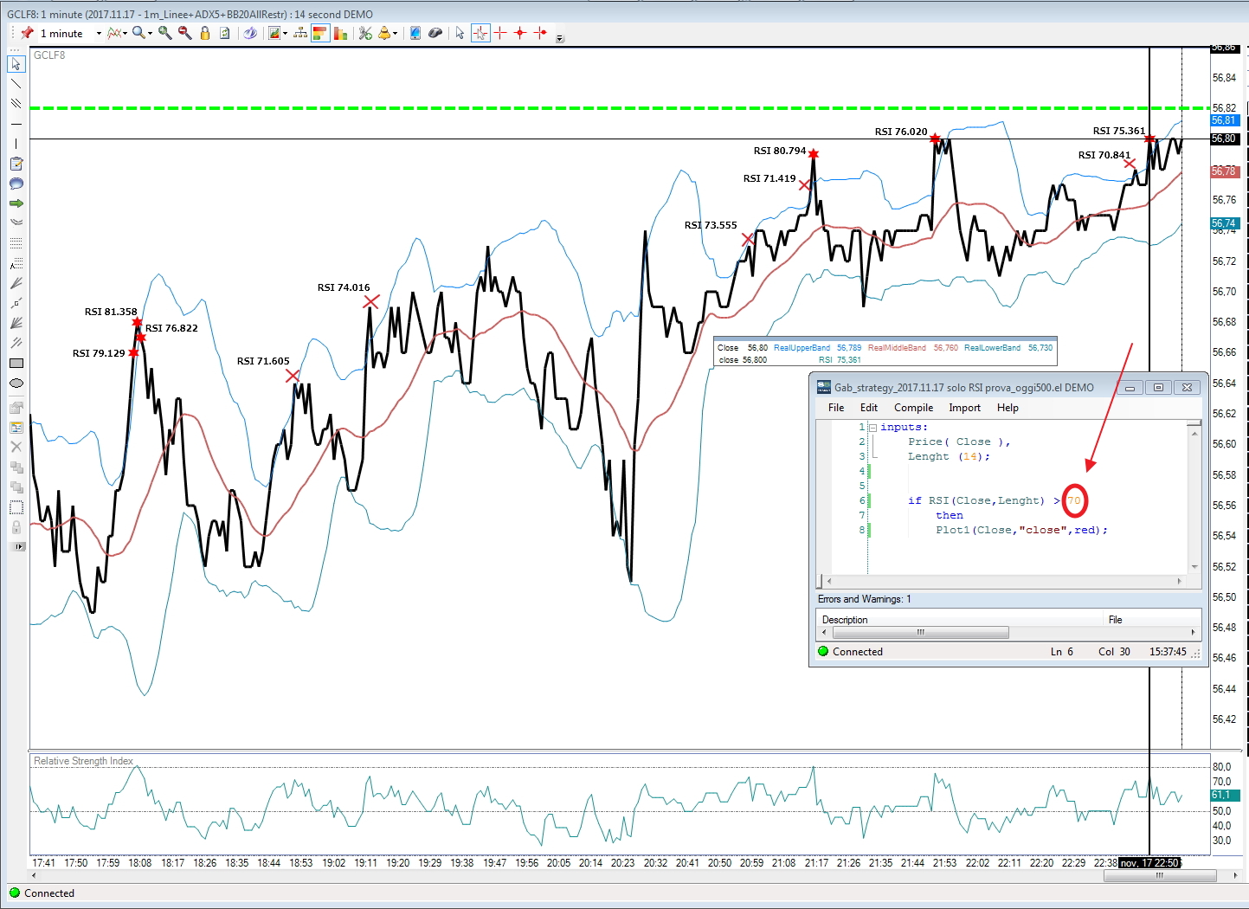Click the purple swirl icon in toolbar
Viewport: 1249px width, 909px height.
coord(250,33)
